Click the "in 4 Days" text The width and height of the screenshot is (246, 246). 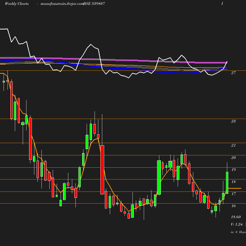pyautogui.click(x=238, y=232)
